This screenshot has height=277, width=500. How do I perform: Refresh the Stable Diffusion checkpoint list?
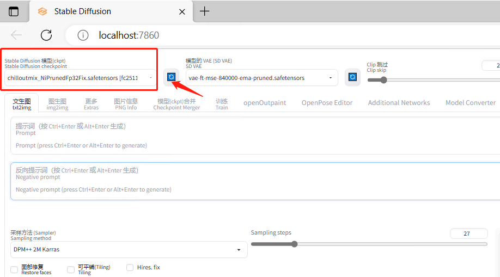172,77
